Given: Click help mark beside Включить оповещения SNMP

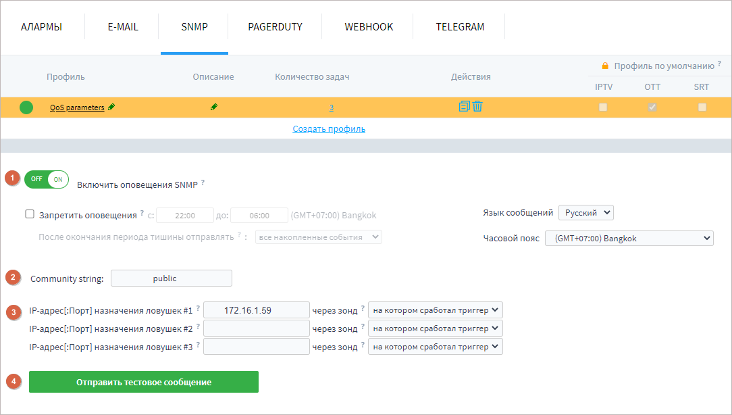Looking at the screenshot, I should click(x=203, y=183).
